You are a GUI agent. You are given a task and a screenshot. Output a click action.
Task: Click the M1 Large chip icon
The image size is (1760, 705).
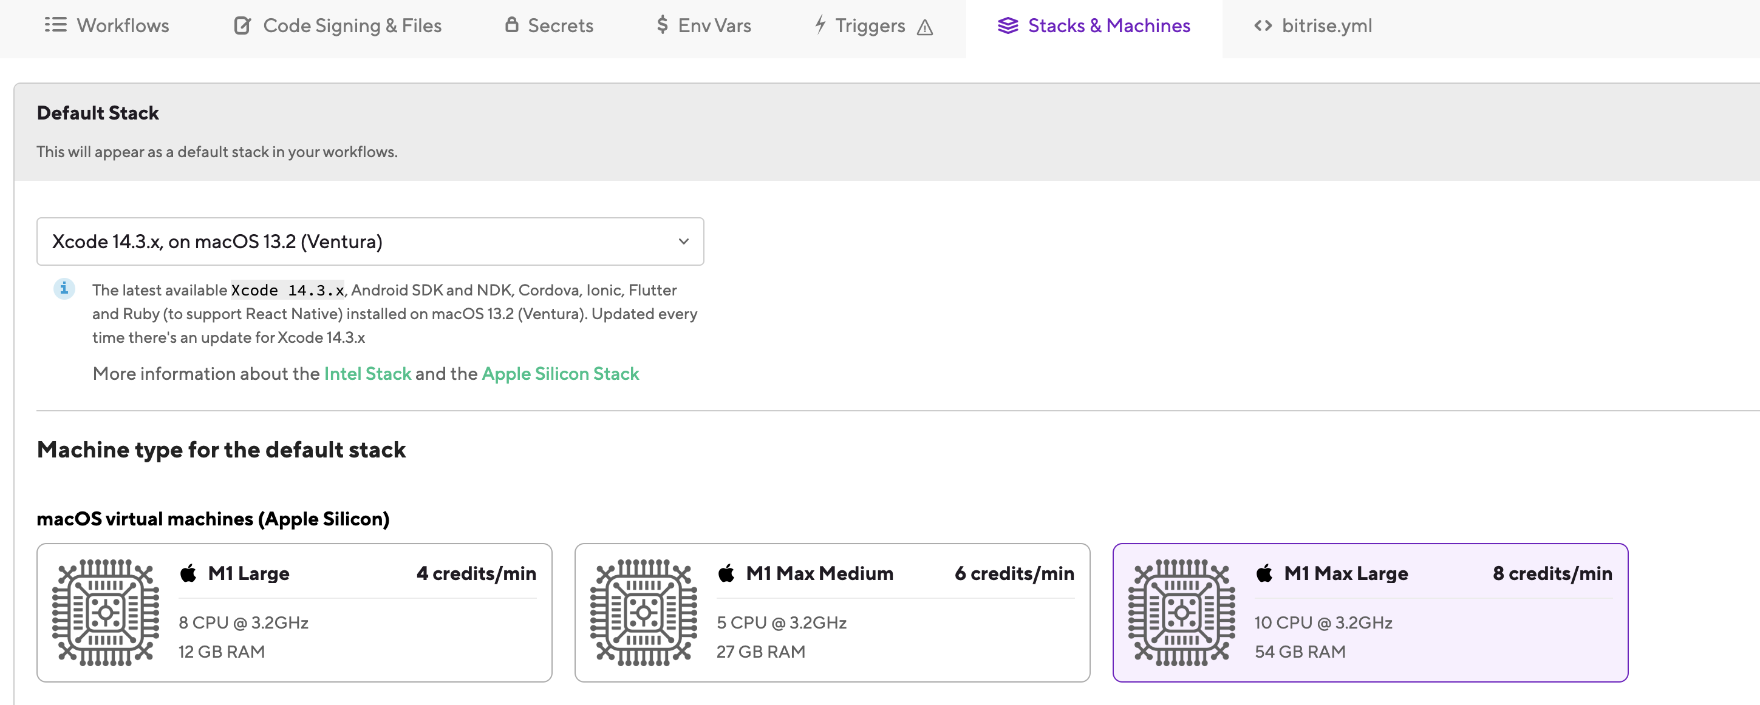click(x=105, y=612)
